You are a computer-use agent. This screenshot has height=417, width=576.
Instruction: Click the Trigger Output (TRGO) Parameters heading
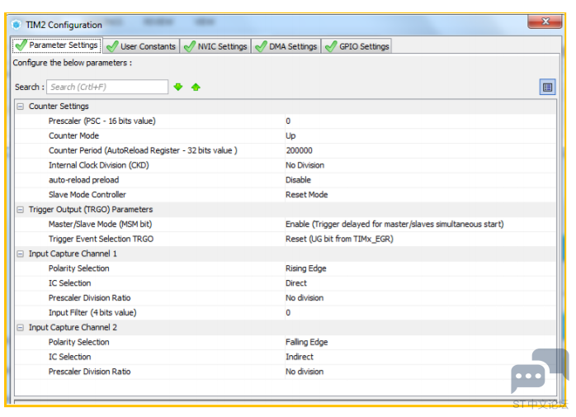91,210
